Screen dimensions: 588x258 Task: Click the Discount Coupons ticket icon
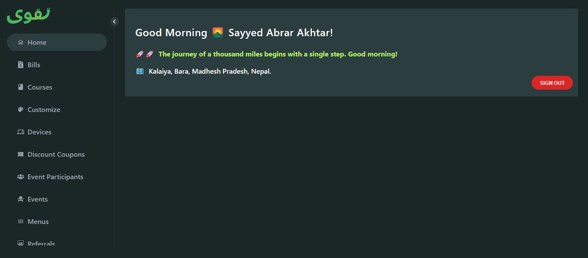click(x=20, y=154)
